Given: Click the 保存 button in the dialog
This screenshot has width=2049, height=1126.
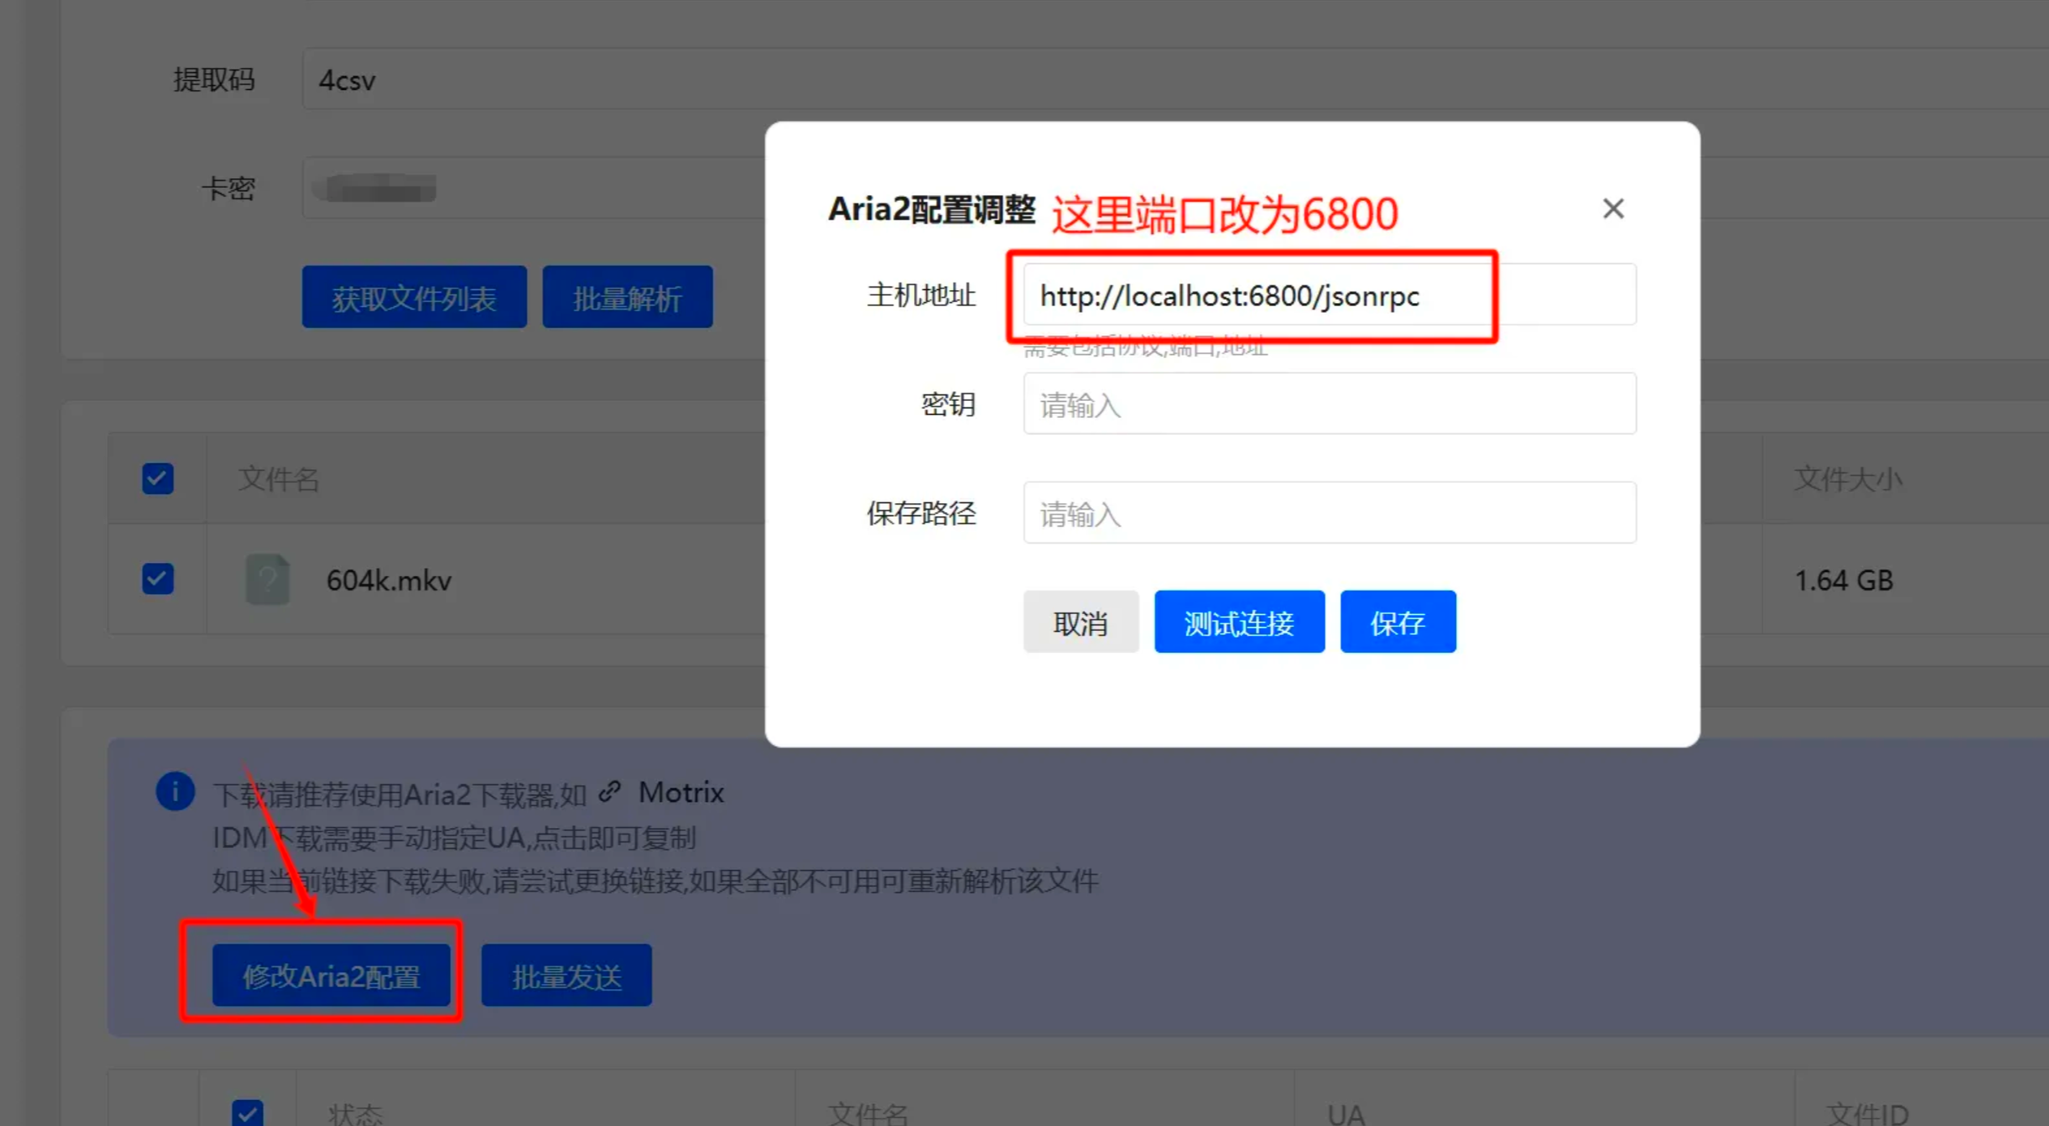Looking at the screenshot, I should pos(1398,622).
